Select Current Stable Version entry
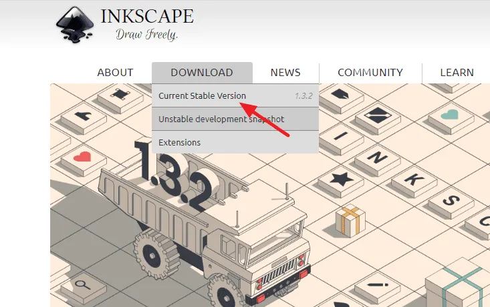This screenshot has height=307, width=490. [235, 96]
